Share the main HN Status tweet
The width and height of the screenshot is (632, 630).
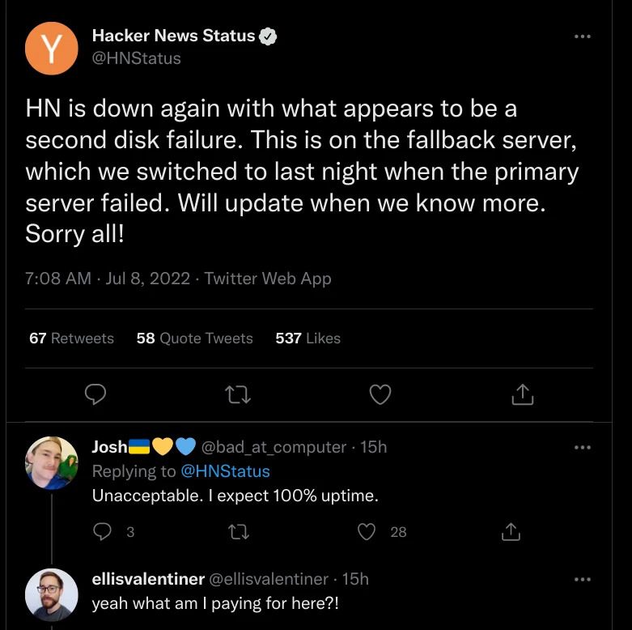[523, 394]
